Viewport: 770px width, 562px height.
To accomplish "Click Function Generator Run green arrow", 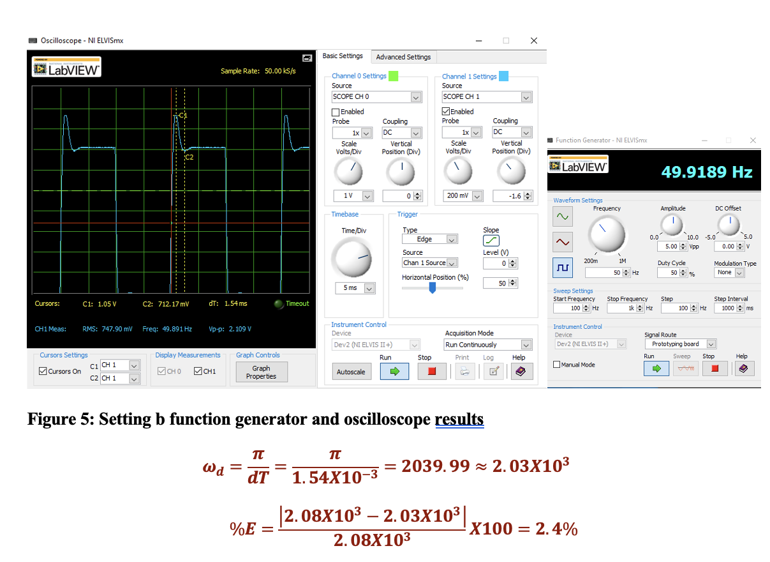I will [x=656, y=368].
